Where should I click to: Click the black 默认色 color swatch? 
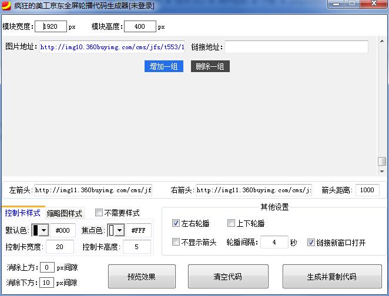point(35,230)
